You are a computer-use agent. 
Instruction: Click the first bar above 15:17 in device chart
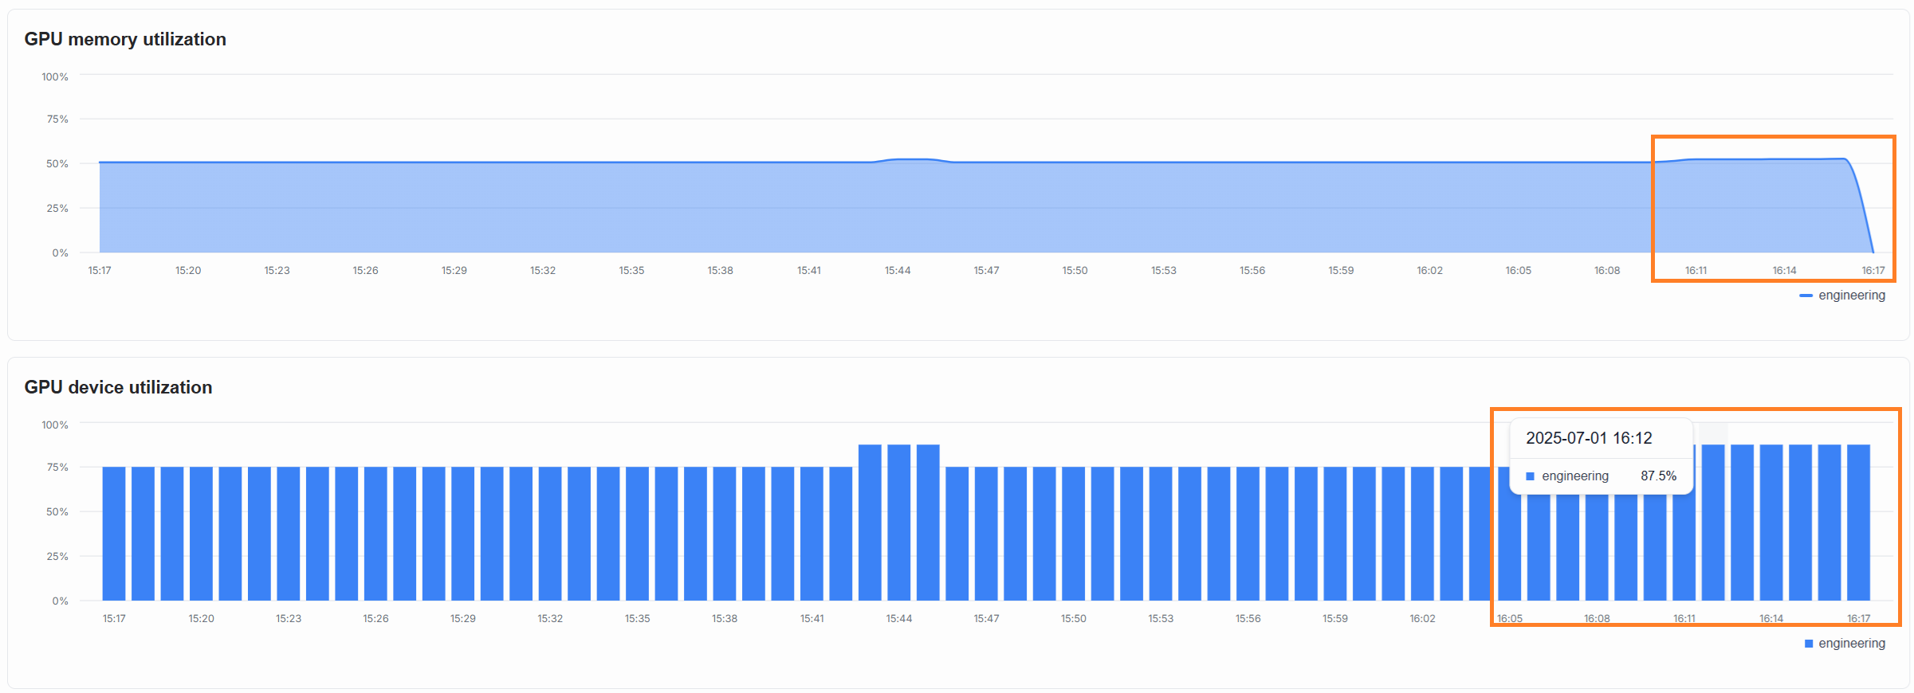(x=114, y=534)
